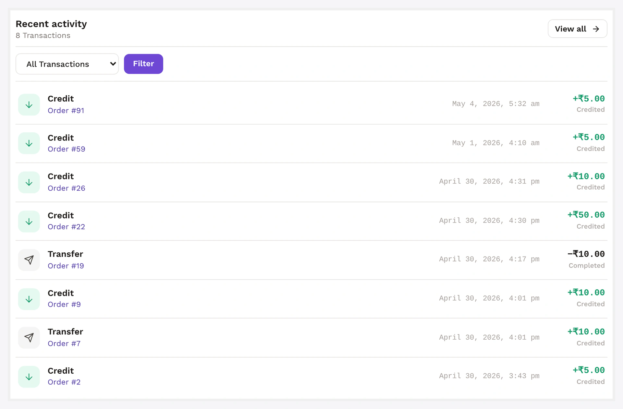Screen dimensions: 623x409
Task: Click the Credit title for Order #59
Action: pyautogui.click(x=61, y=138)
